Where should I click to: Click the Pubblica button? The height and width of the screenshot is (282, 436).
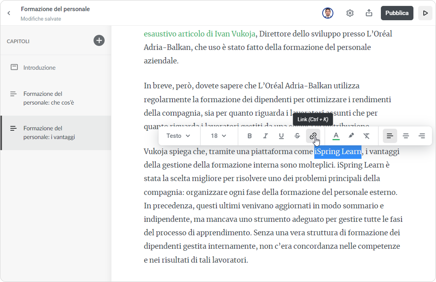point(397,13)
